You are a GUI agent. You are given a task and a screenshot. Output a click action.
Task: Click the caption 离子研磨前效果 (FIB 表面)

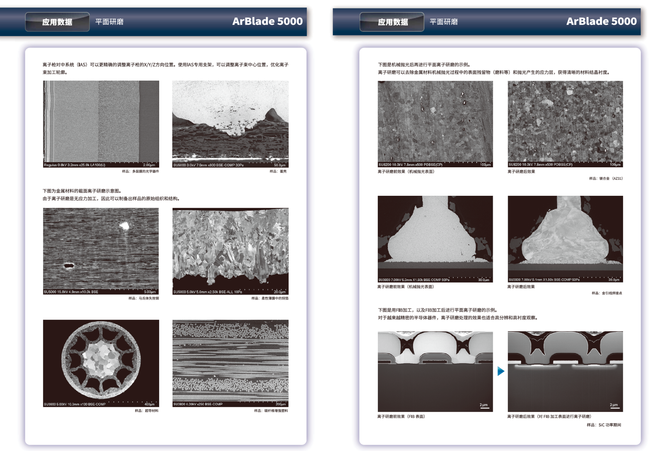401,416
